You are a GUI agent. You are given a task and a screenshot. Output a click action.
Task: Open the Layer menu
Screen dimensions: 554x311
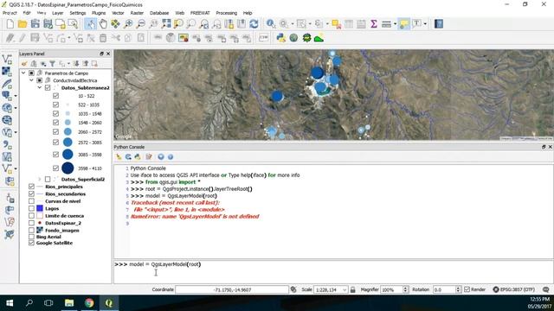pos(58,13)
